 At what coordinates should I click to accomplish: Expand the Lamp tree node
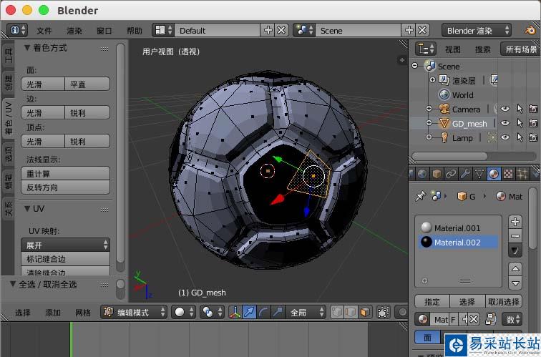click(x=429, y=137)
